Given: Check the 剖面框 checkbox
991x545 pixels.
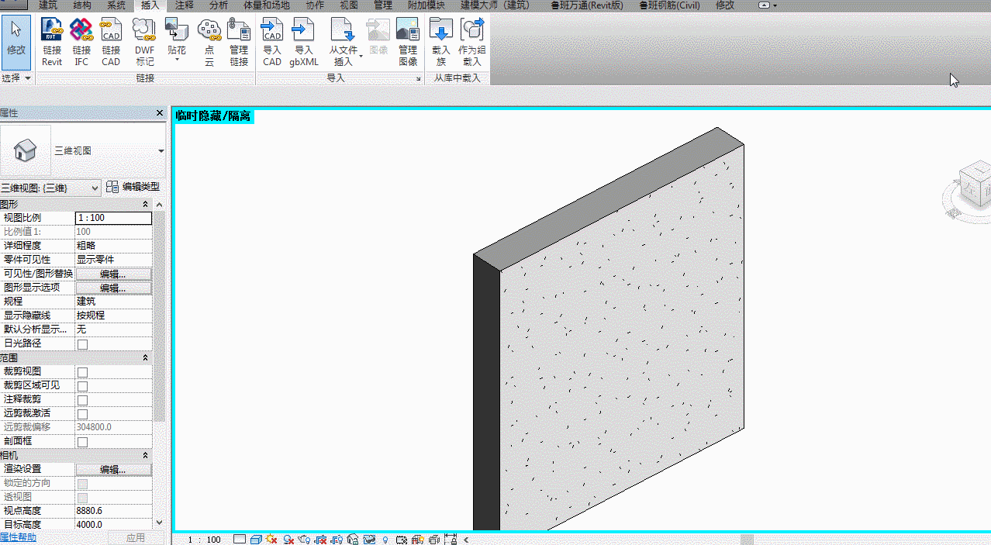Looking at the screenshot, I should tap(82, 442).
